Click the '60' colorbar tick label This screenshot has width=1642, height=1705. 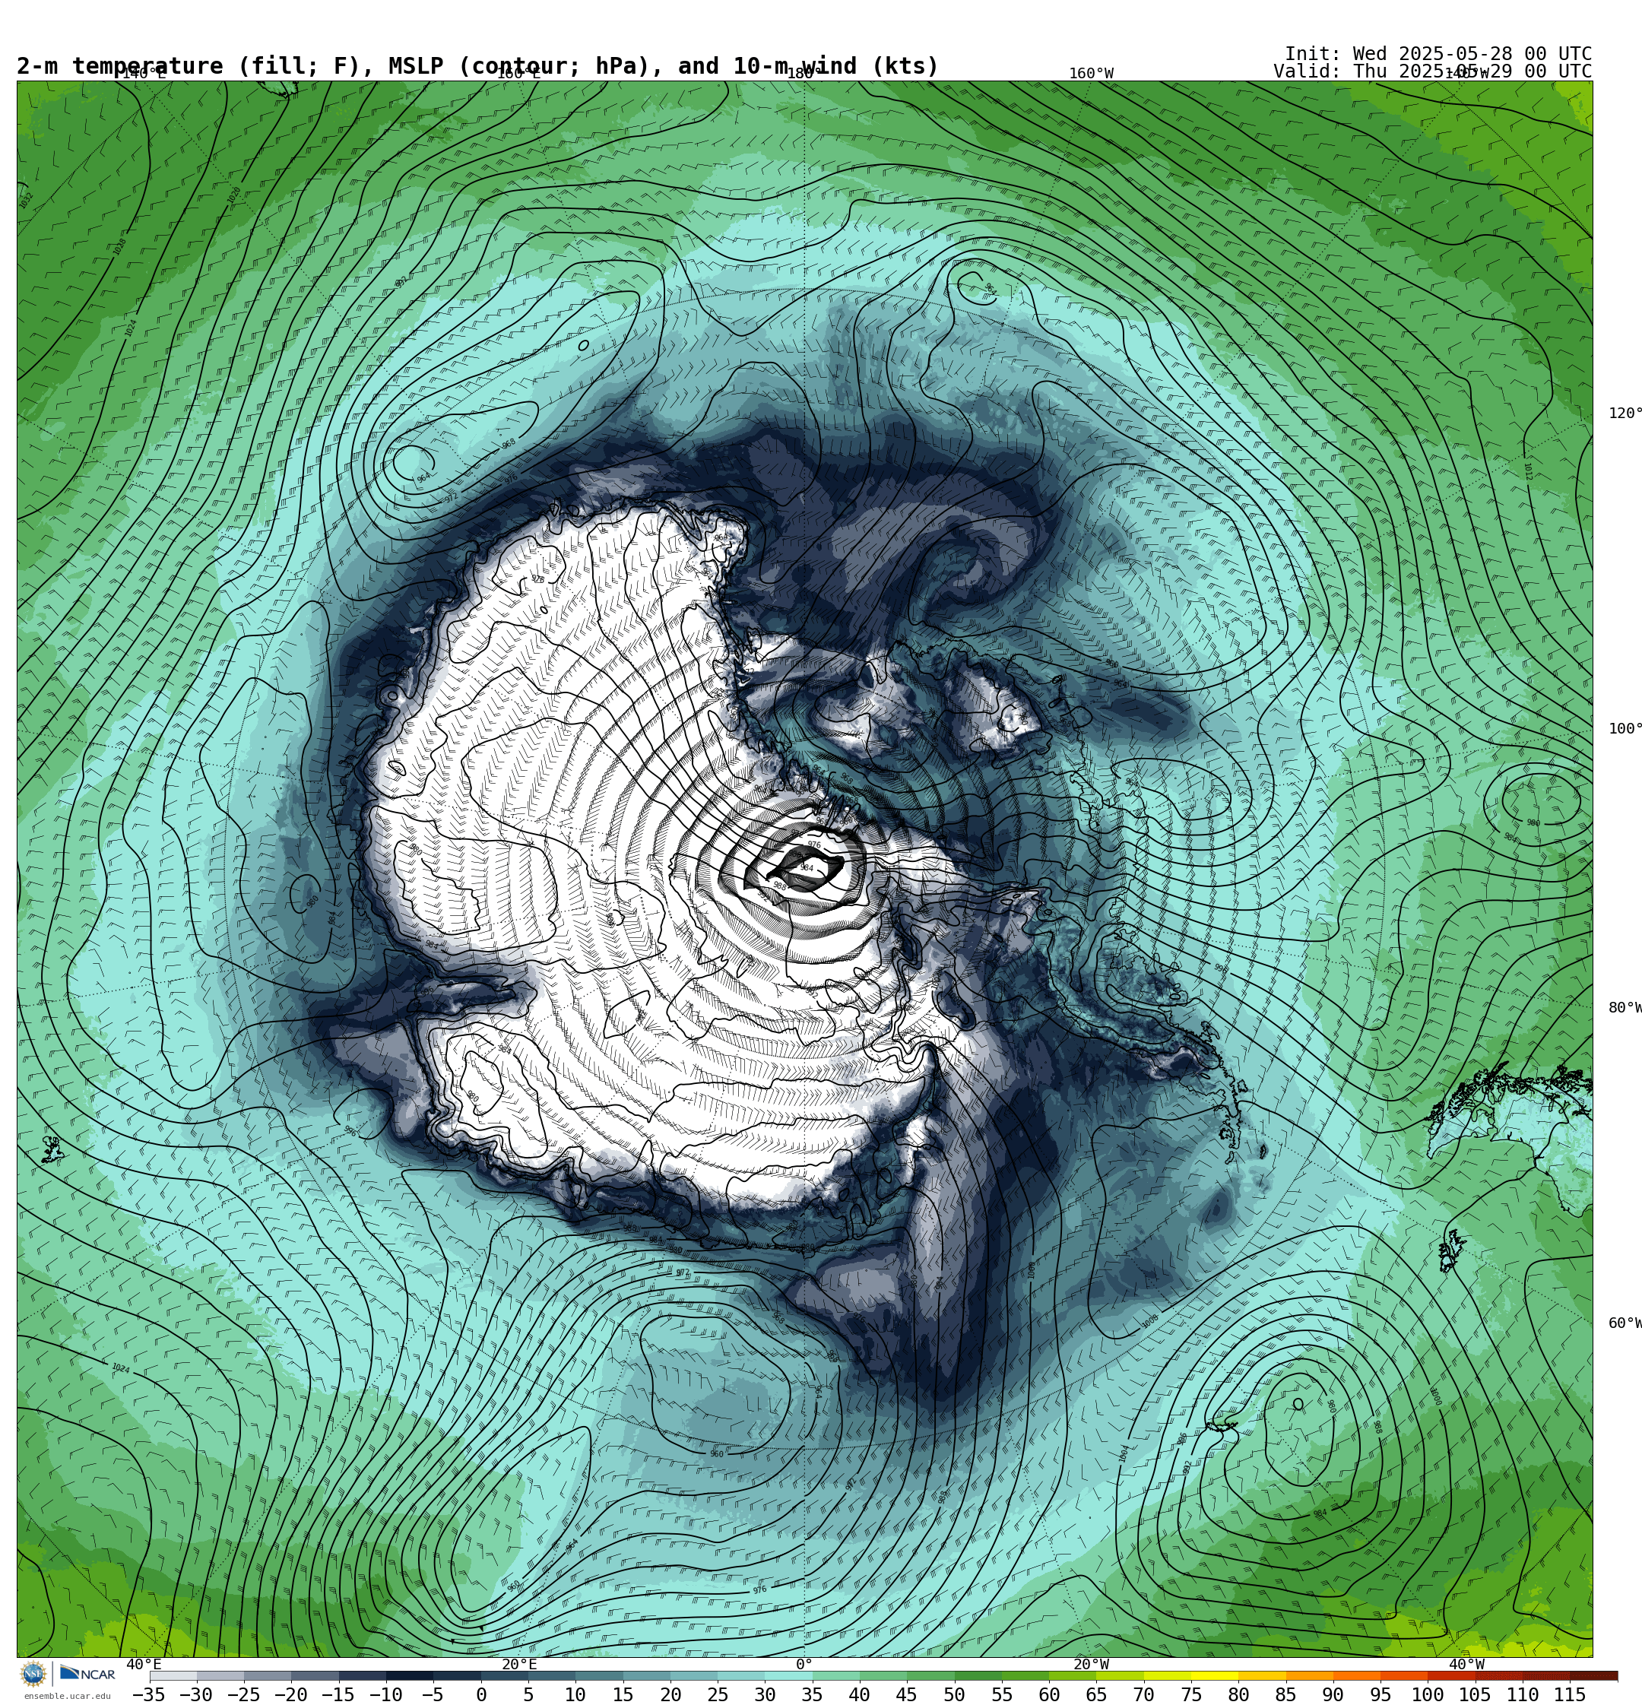coord(1048,1694)
